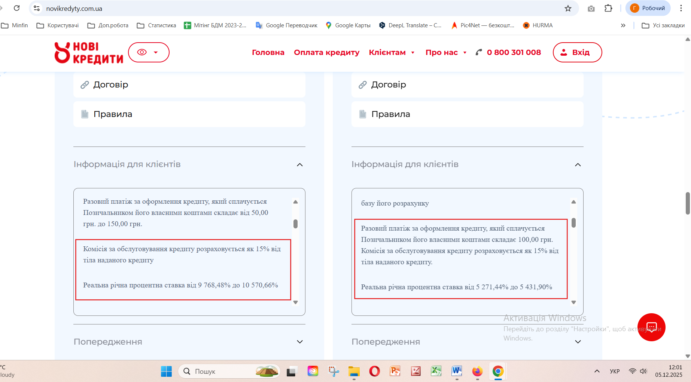The width and height of the screenshot is (691, 382).
Task: Open the clock showing 12:01 05.12.2025
Action: tap(669, 371)
